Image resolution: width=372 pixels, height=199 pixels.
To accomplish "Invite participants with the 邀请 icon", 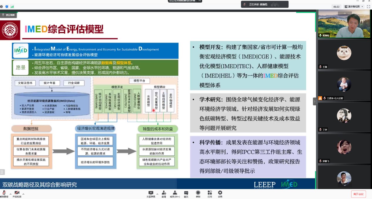I will 164,193.
